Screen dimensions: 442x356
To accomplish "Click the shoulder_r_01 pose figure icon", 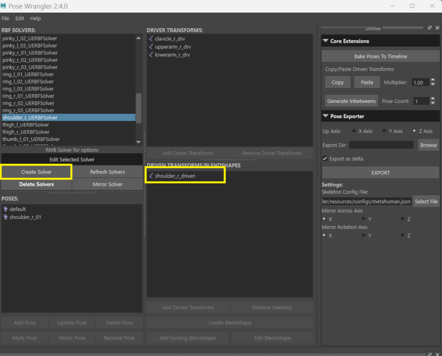I will [6, 217].
